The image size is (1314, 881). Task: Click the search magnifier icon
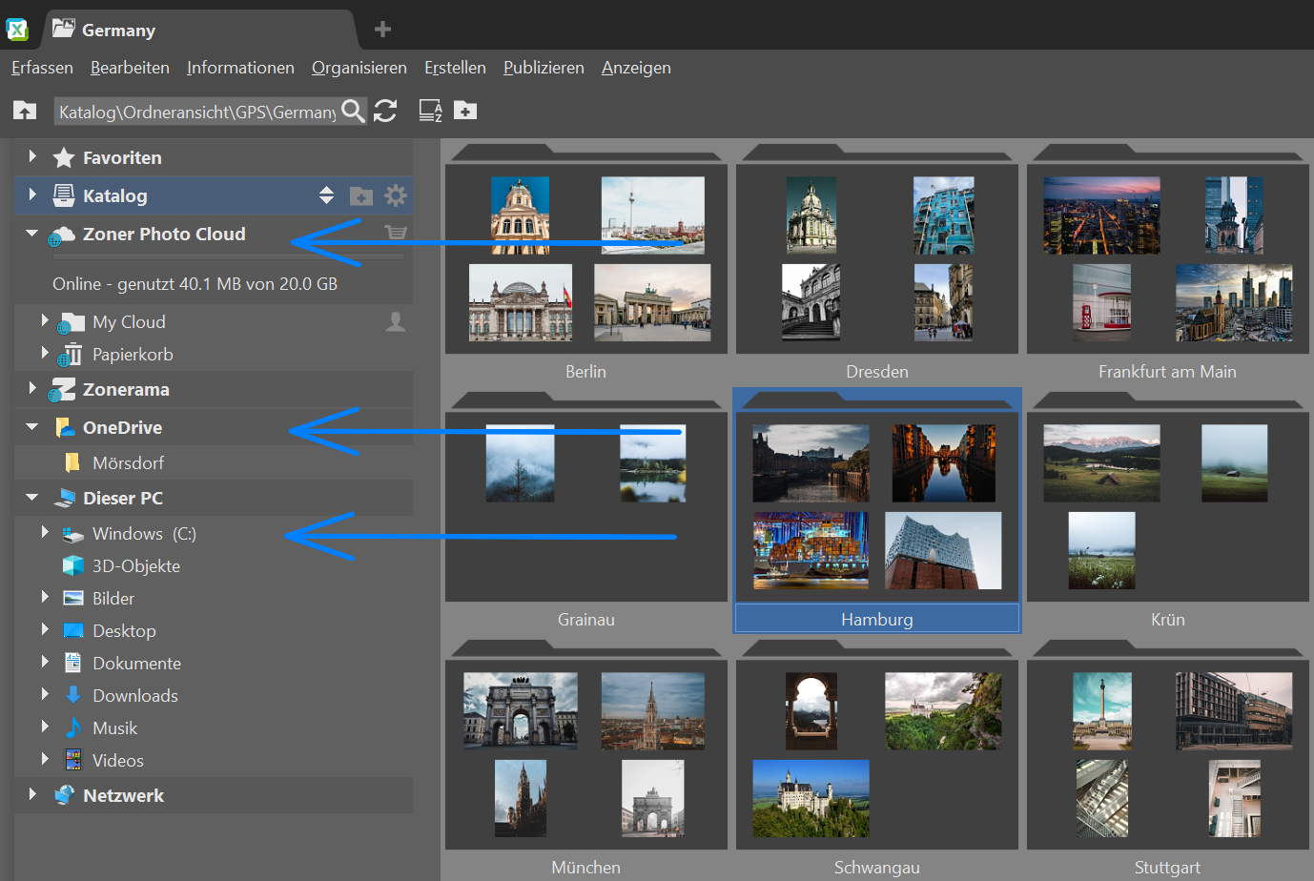click(353, 111)
